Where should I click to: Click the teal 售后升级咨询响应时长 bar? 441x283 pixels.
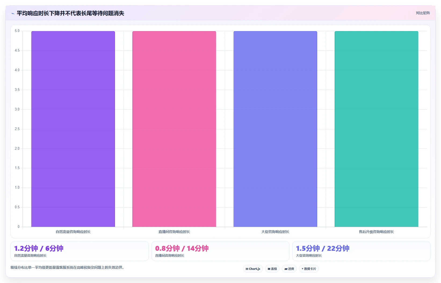click(x=376, y=129)
